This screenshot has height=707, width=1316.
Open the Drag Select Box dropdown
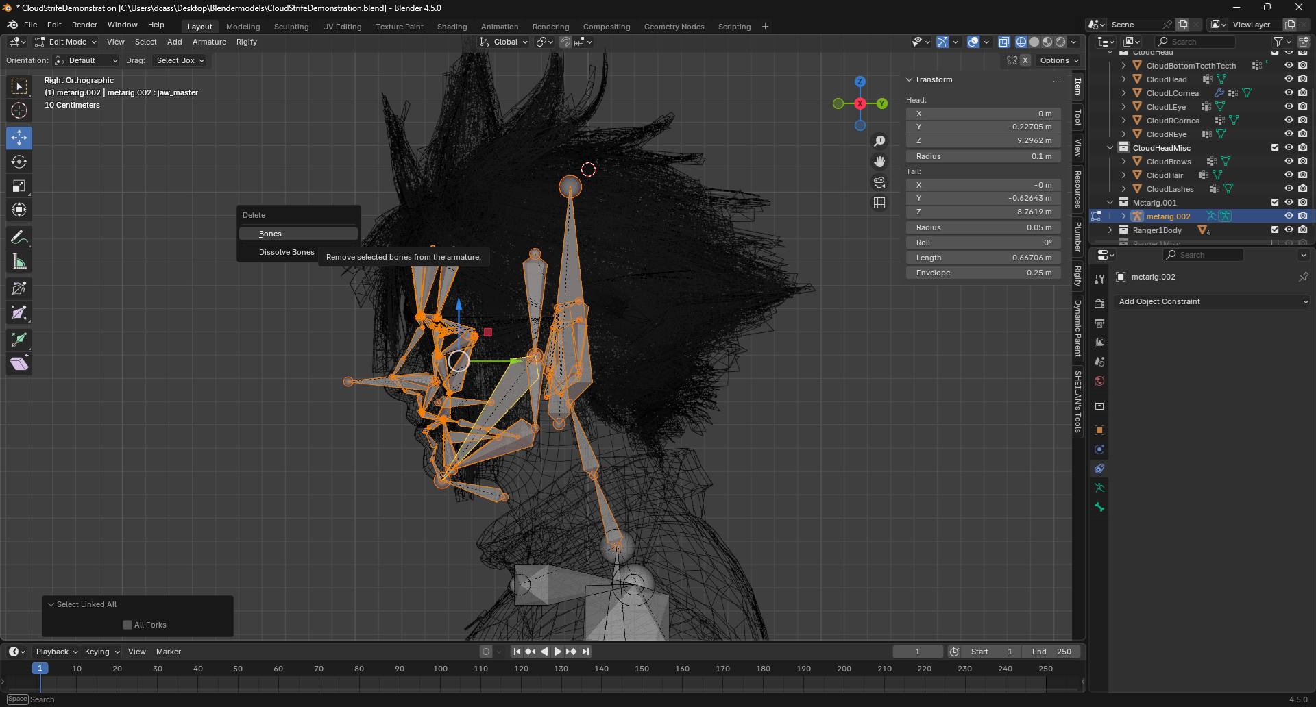pyautogui.click(x=180, y=60)
